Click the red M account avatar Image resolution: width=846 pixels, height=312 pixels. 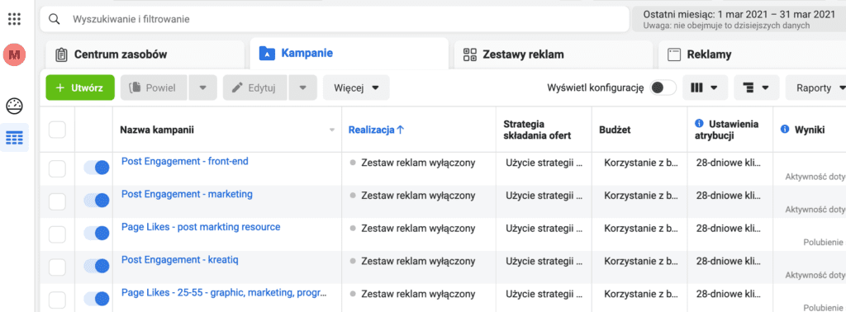[x=15, y=54]
